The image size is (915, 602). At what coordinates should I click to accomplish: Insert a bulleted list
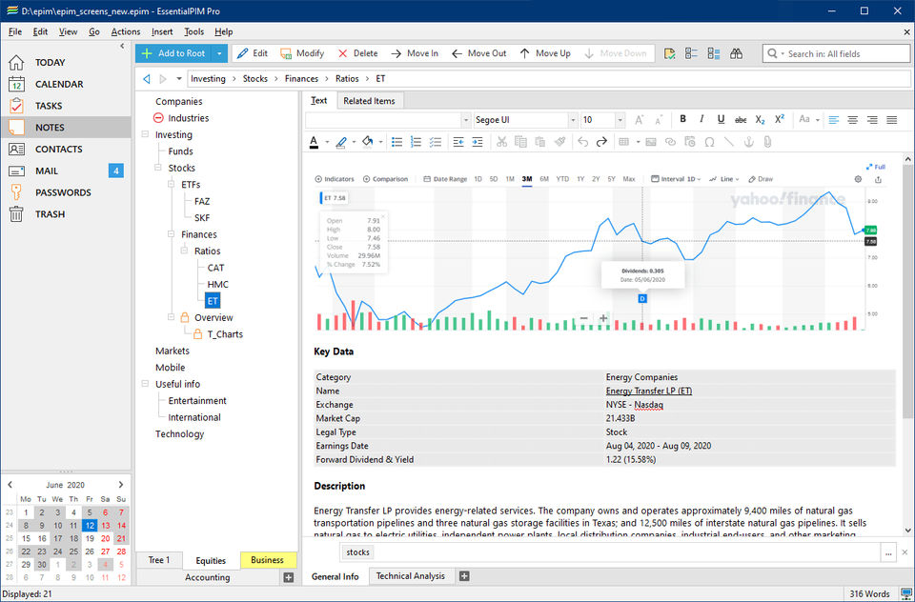pos(397,142)
